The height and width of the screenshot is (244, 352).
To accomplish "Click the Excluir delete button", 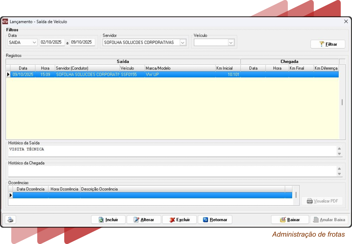I will [x=179, y=220].
